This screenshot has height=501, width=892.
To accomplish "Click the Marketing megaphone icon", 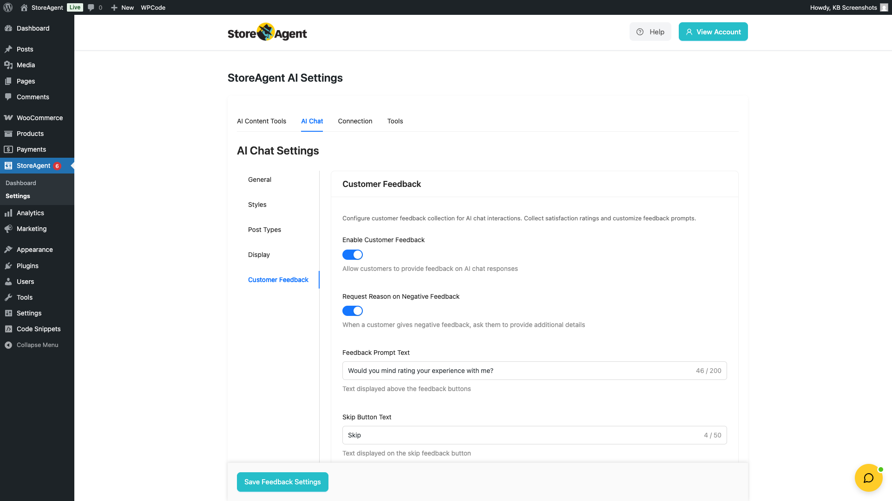I will (8, 229).
